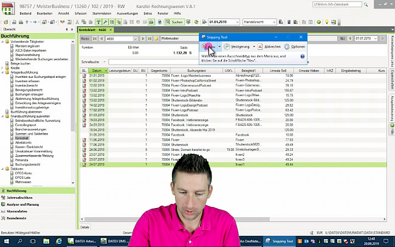Go to previous account green arrow
The height and width of the screenshot is (247, 395).
[101, 38]
